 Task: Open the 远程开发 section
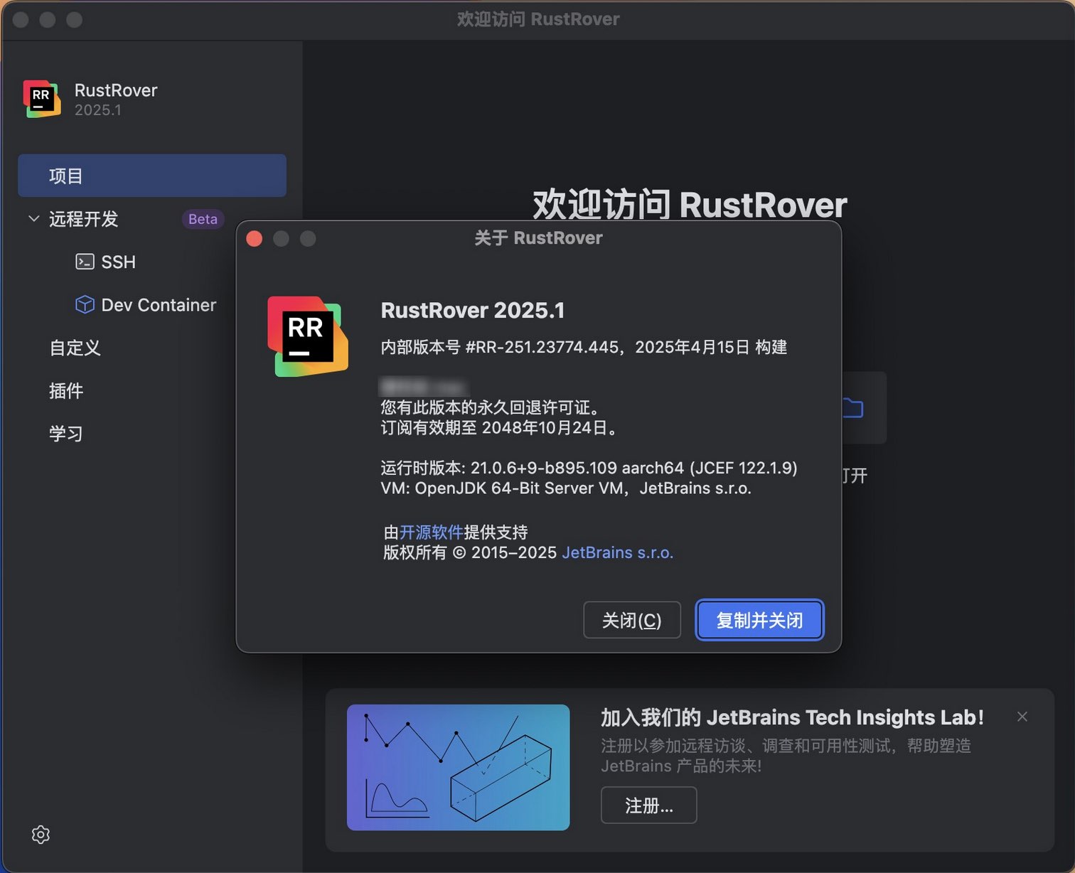[83, 219]
